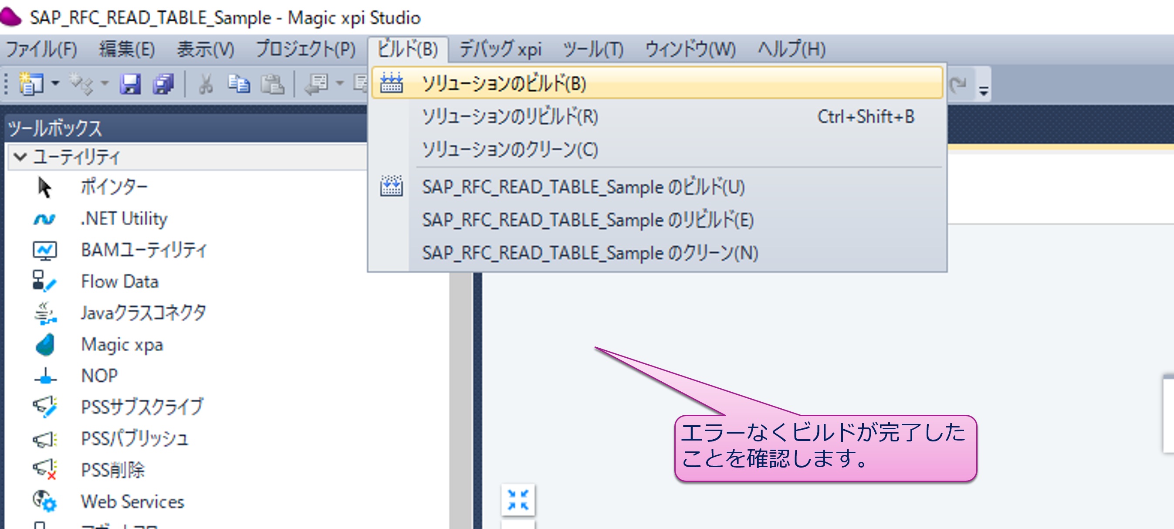Viewport: 1174px width, 529px height.
Task: Click the Save All toolbar icon
Action: pyautogui.click(x=163, y=84)
